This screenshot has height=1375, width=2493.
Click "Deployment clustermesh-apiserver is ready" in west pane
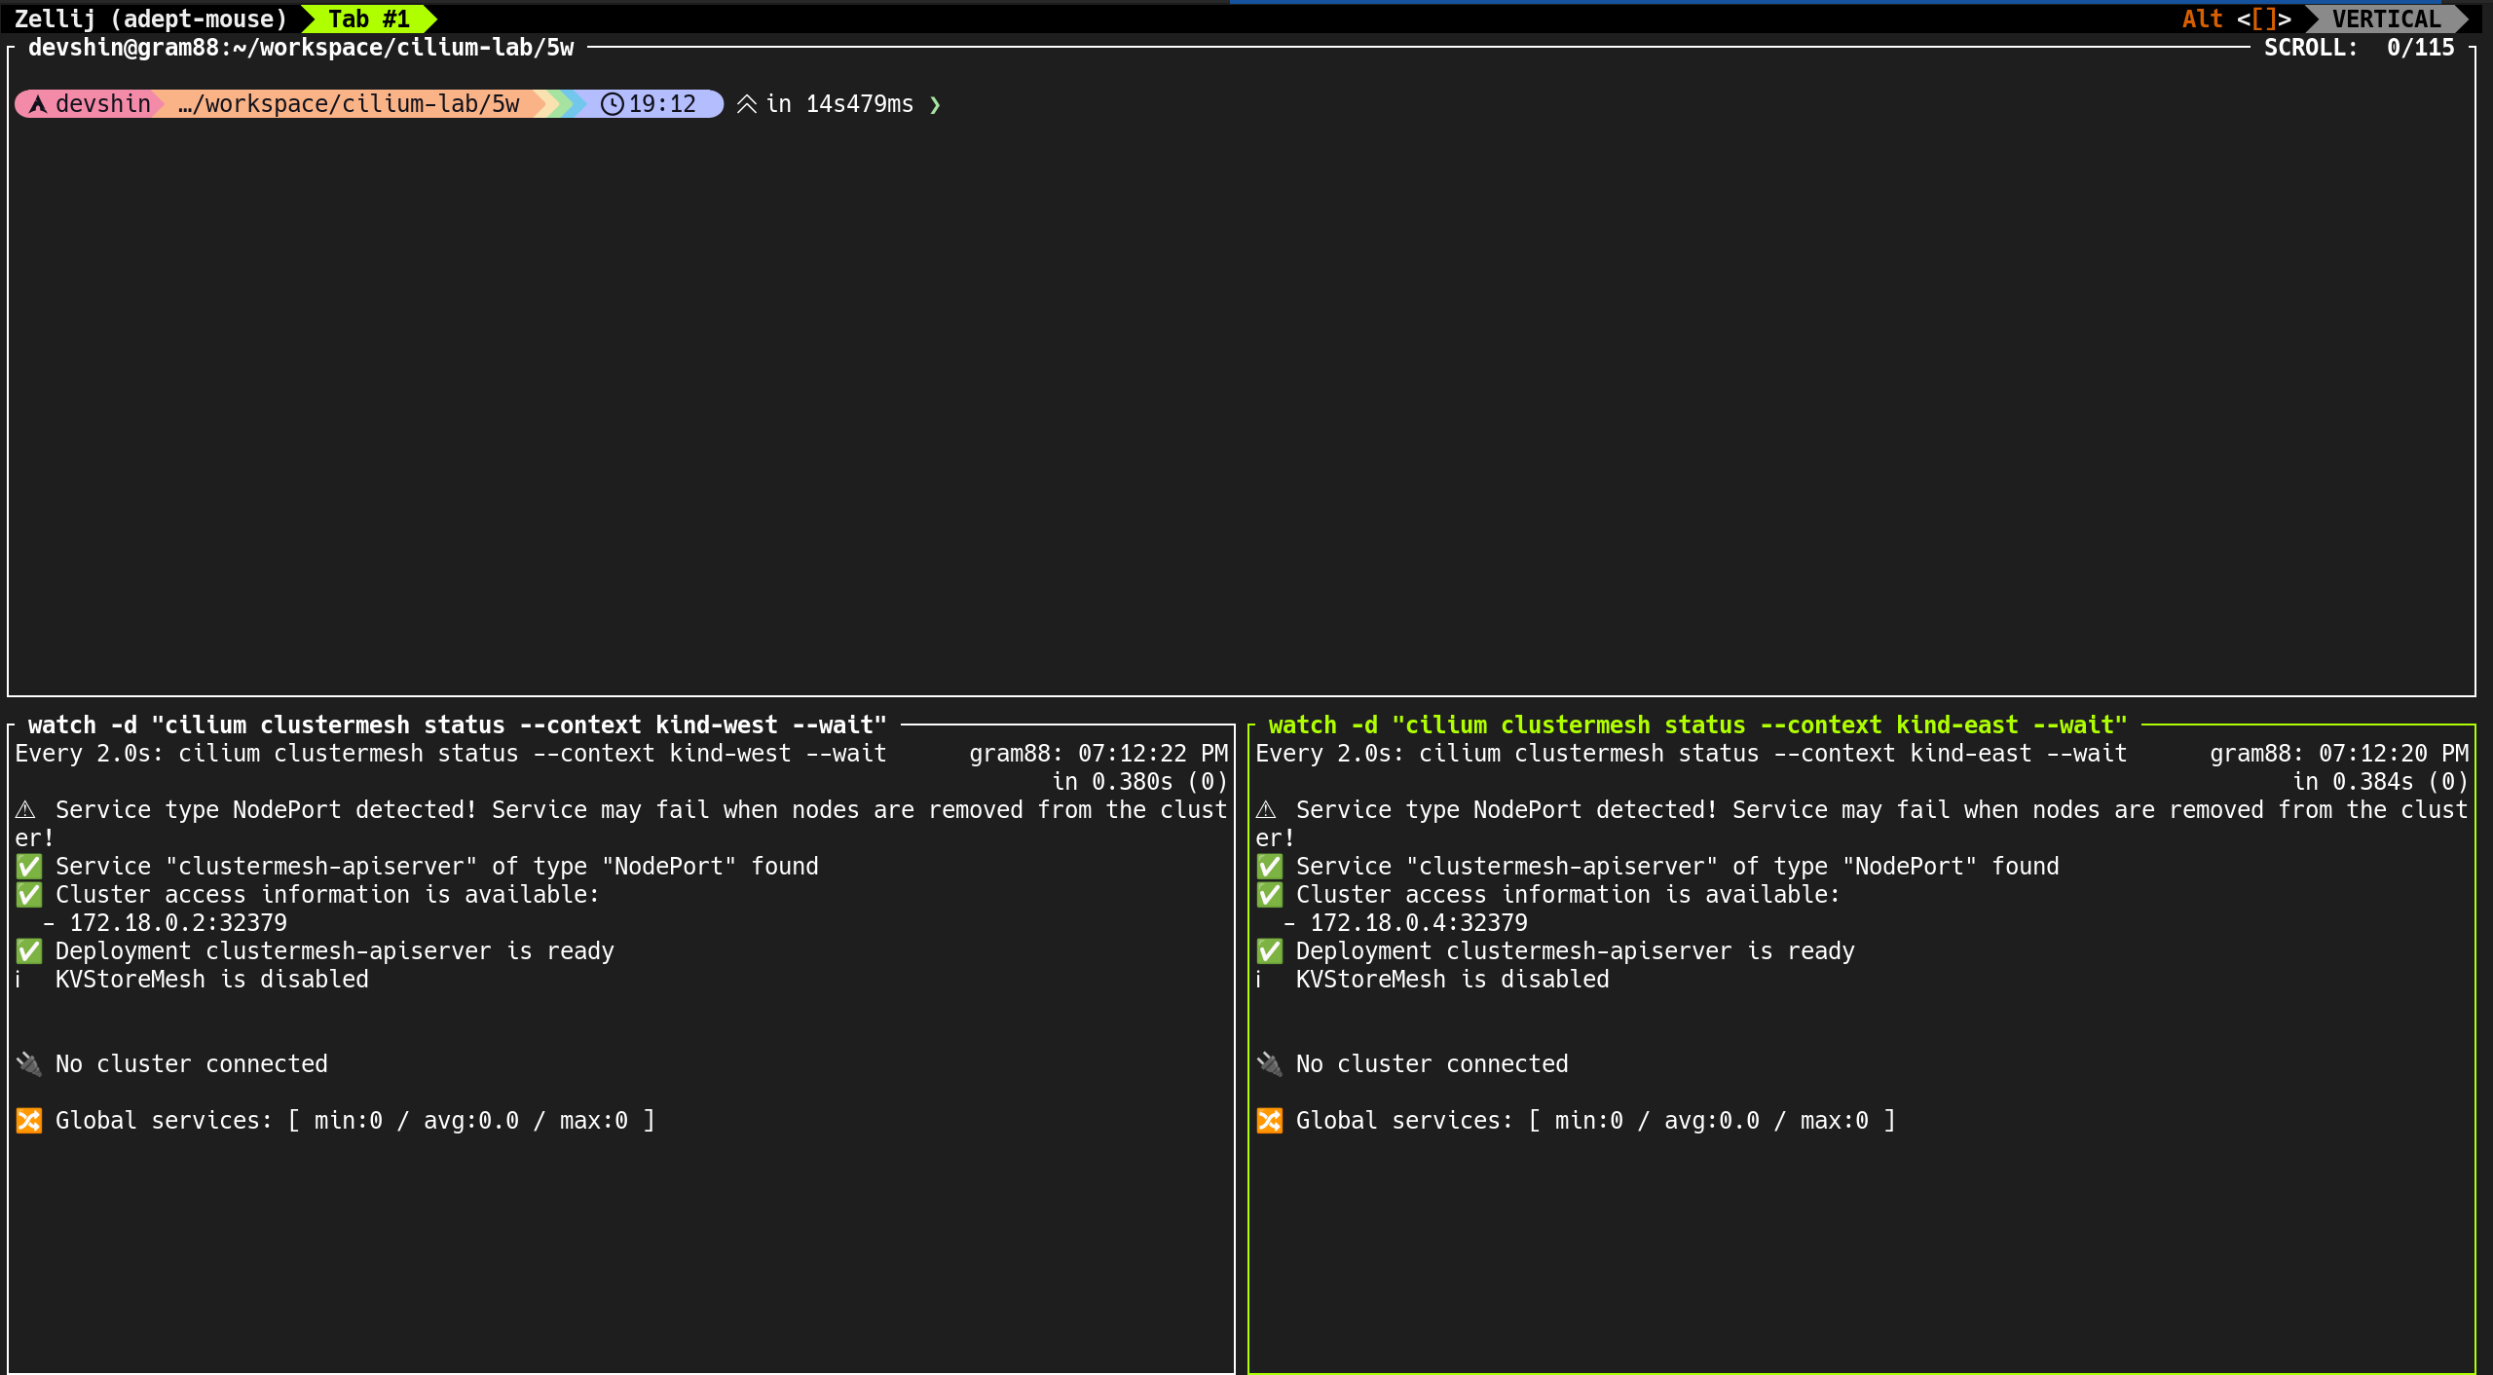coord(335,950)
